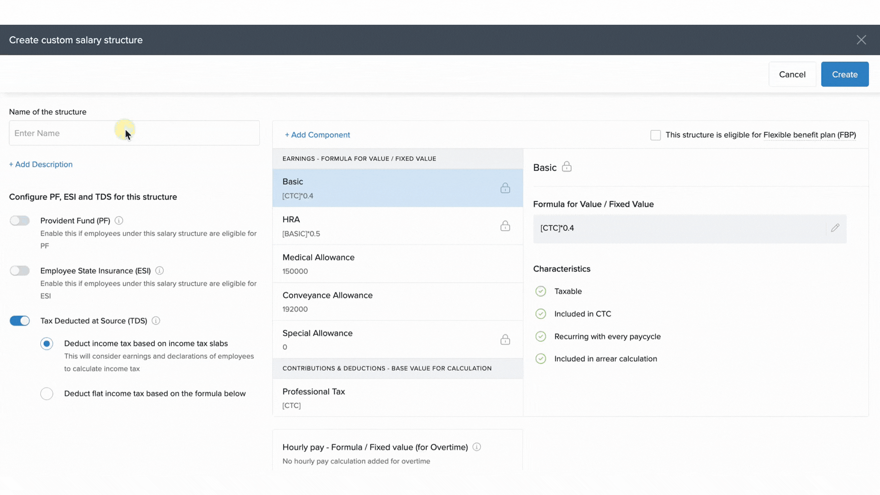Click the info icon beside Hourly pay formula
The width and height of the screenshot is (880, 495).
(477, 447)
